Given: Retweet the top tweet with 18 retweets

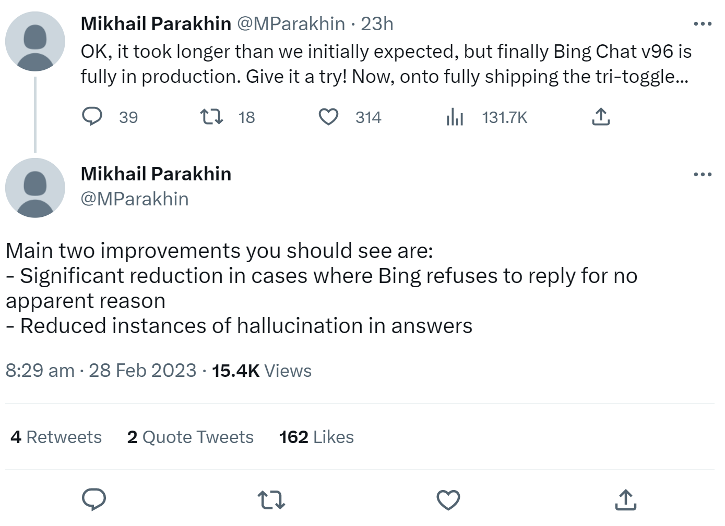Looking at the screenshot, I should [x=211, y=117].
